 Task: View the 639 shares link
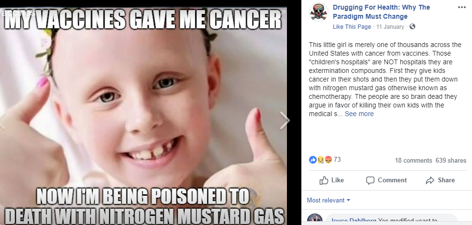point(451,160)
